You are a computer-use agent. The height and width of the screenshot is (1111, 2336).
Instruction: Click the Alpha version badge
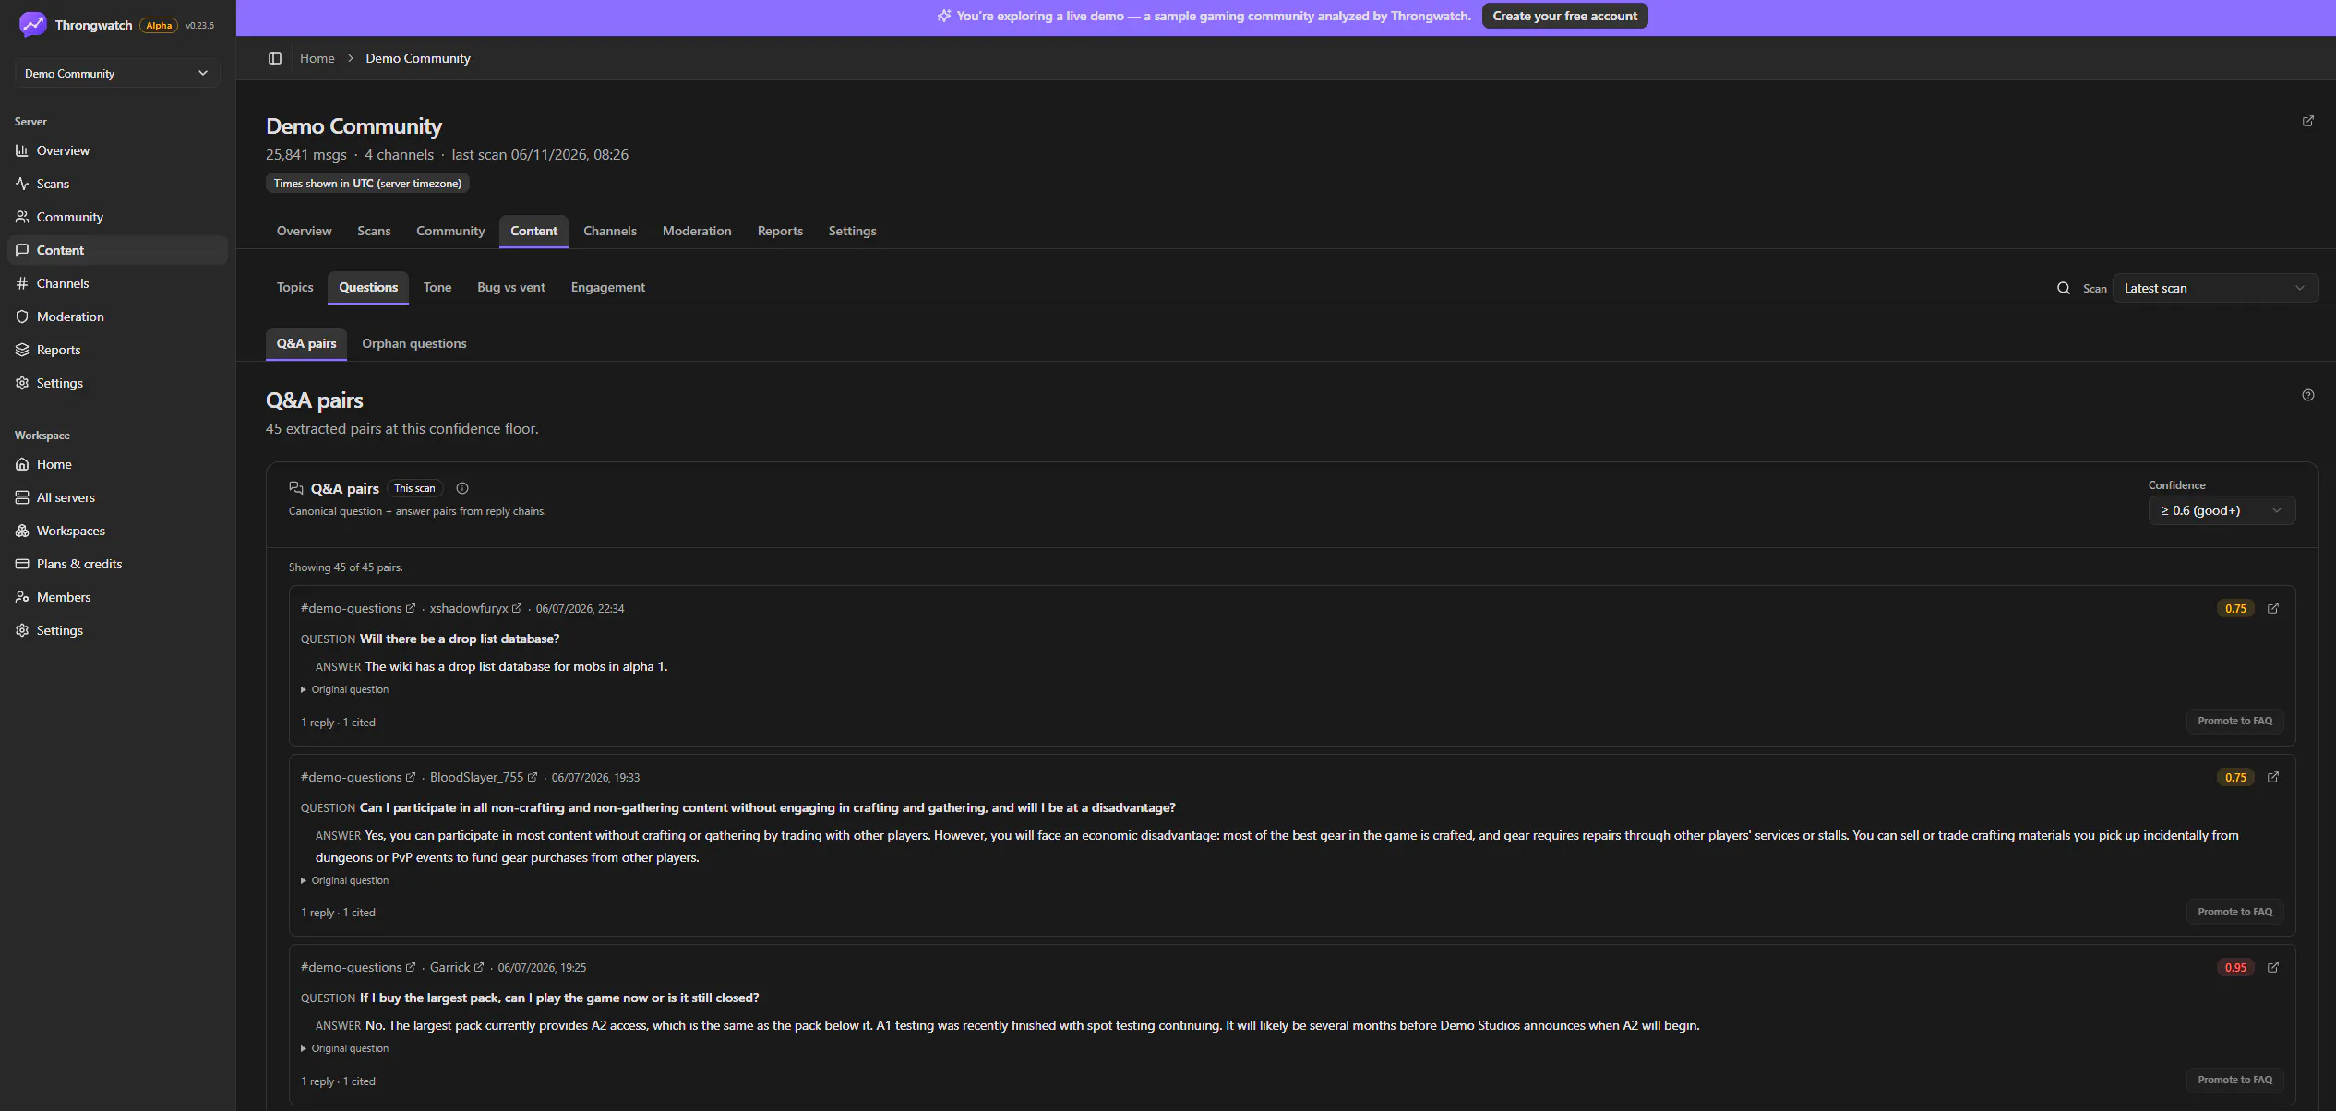(159, 25)
